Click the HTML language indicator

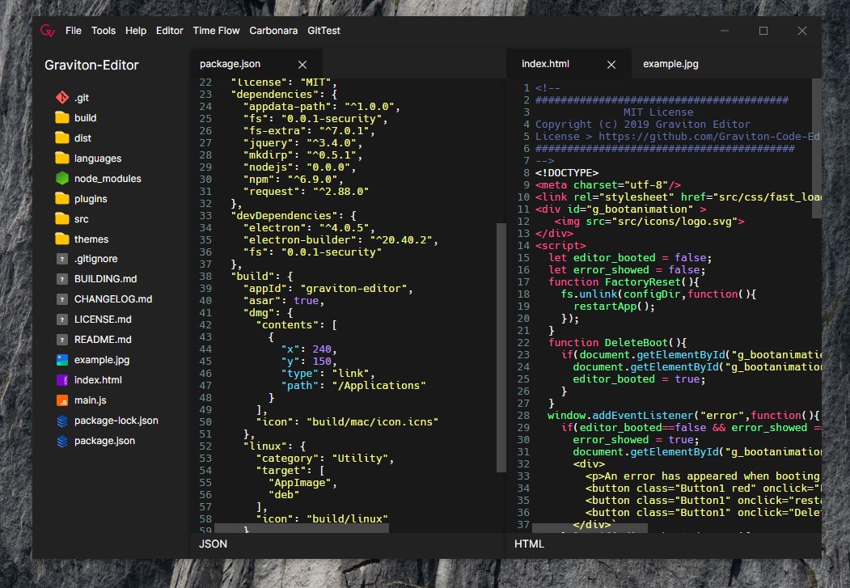(x=529, y=544)
